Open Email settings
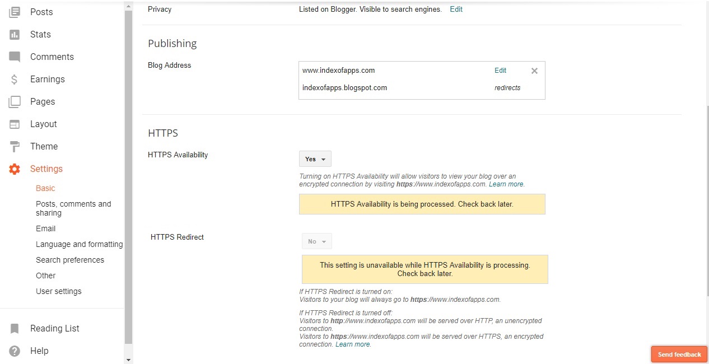Screen dimensions: 709x364 click(x=46, y=228)
